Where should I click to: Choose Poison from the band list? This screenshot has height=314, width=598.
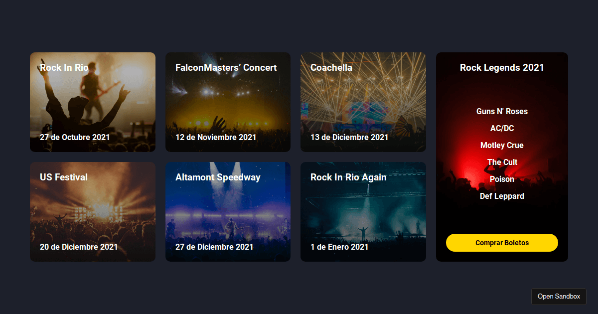(502, 179)
